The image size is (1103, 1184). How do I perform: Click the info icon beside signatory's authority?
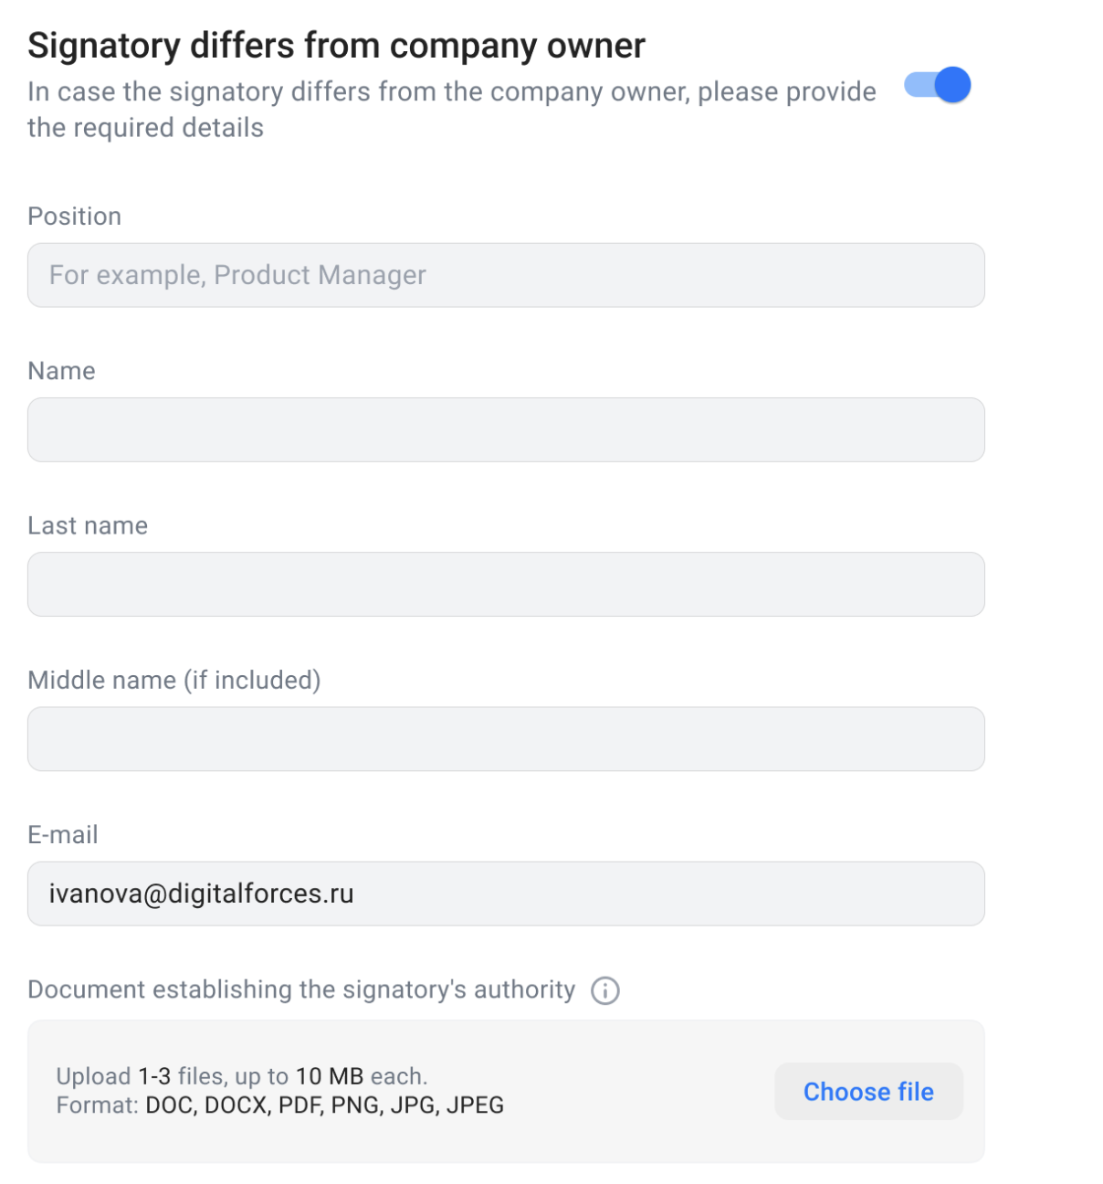604,990
